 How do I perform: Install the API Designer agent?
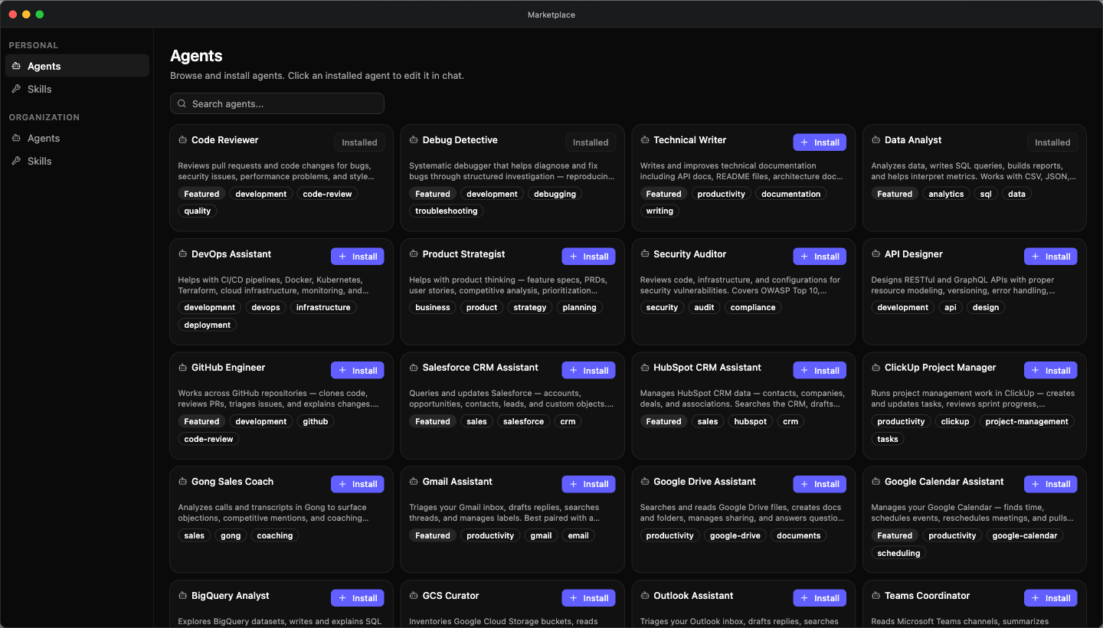[1051, 257]
